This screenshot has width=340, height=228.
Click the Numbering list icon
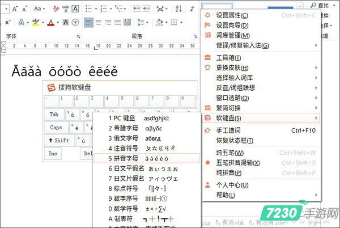click(x=104, y=9)
